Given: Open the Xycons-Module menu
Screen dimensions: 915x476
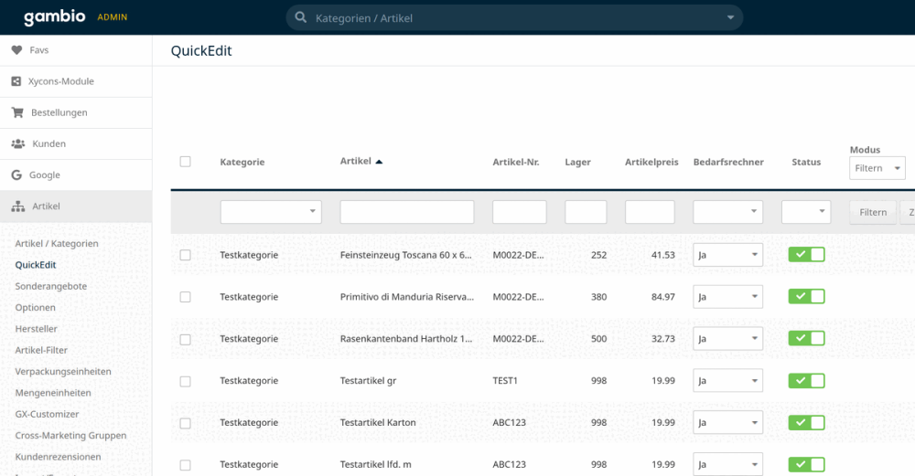Looking at the screenshot, I should click(x=76, y=81).
